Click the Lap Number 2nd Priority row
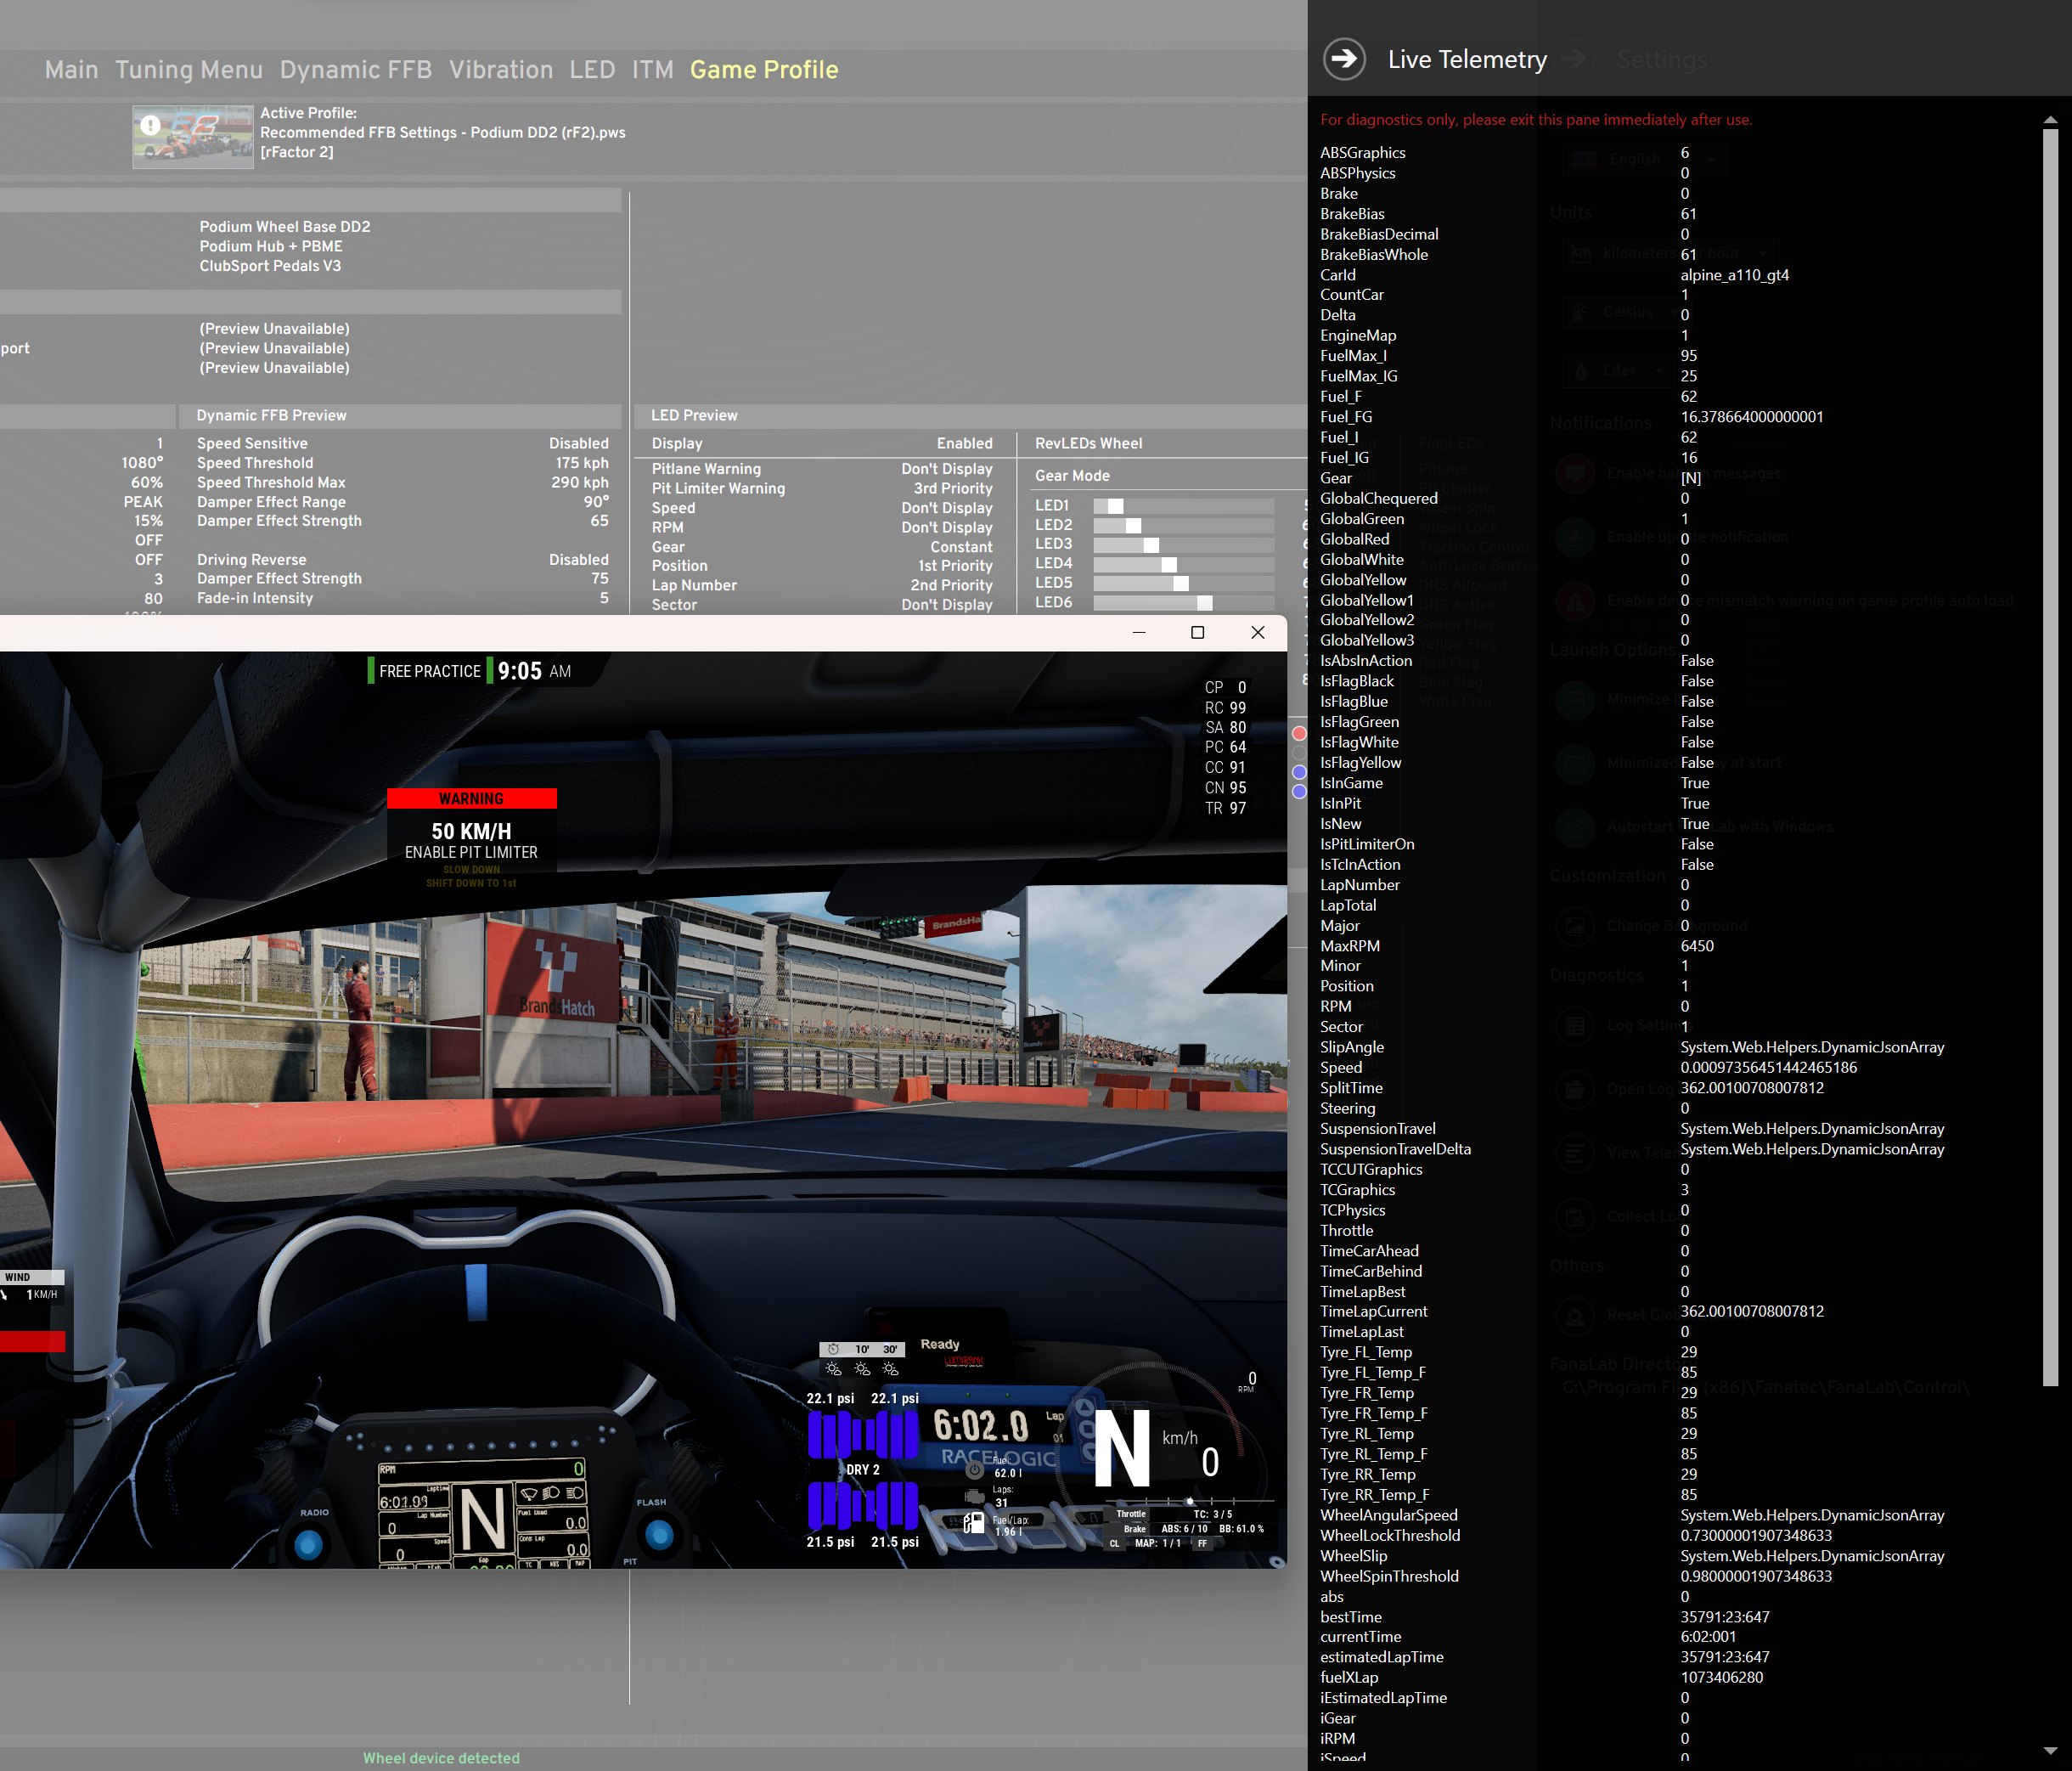This screenshot has width=2072, height=1771. click(x=822, y=586)
